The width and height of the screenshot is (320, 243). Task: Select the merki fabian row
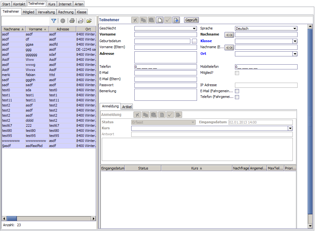(49, 75)
